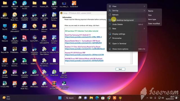The height and width of the screenshot is (101, 180).
Task: Select Google Chrome desktop shortcut
Action: (x=5, y=74)
